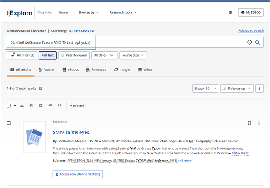
Task: Click Access now (Online full text)
Action: [78, 174]
